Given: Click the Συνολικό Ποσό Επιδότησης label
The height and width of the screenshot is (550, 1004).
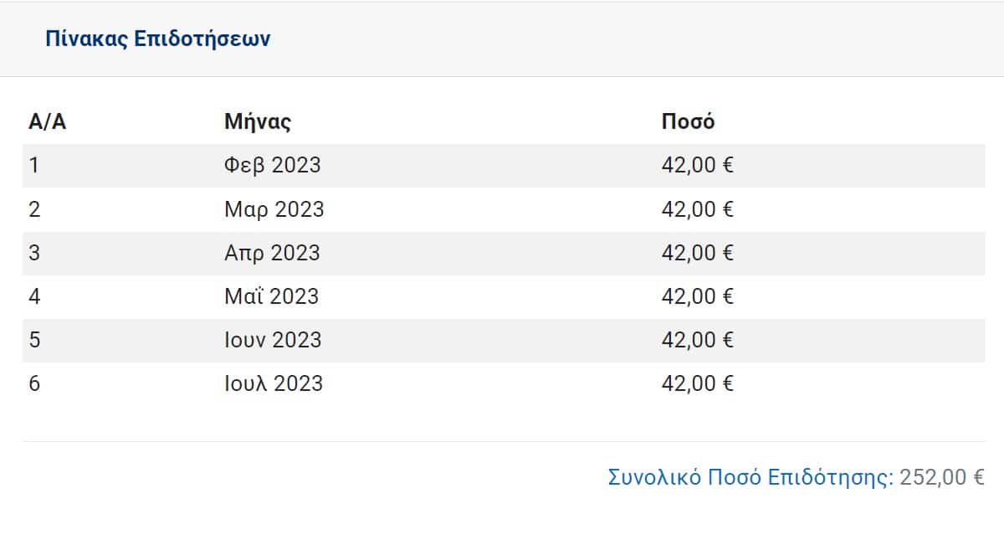Looking at the screenshot, I should tap(750, 478).
